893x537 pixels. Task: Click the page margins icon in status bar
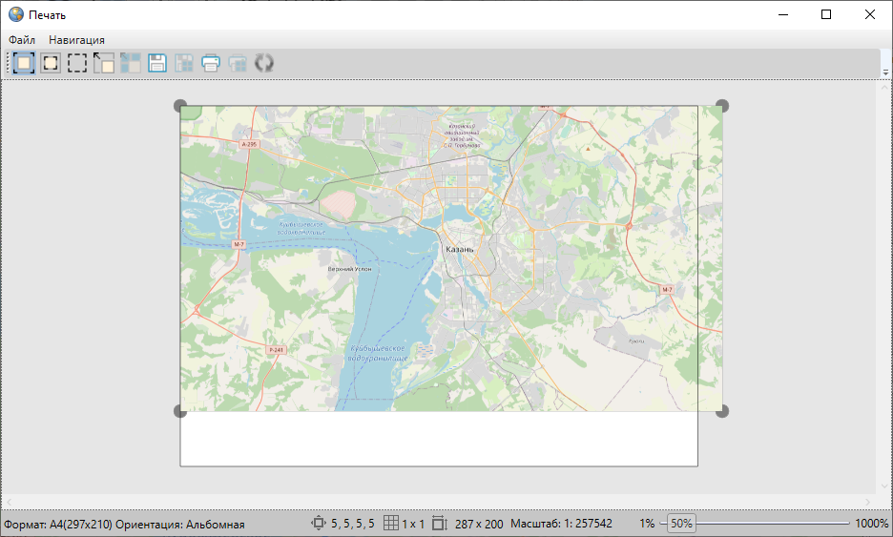[319, 524]
